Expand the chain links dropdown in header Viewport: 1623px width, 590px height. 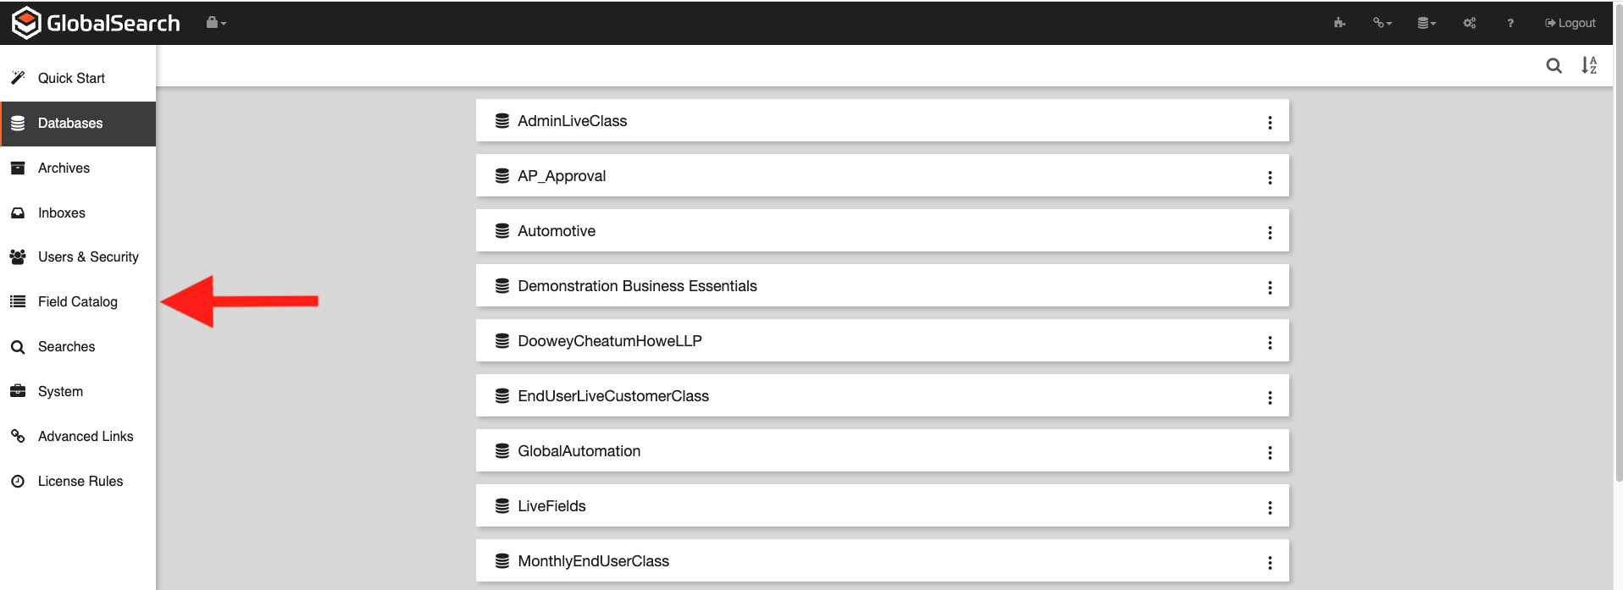1382,23
